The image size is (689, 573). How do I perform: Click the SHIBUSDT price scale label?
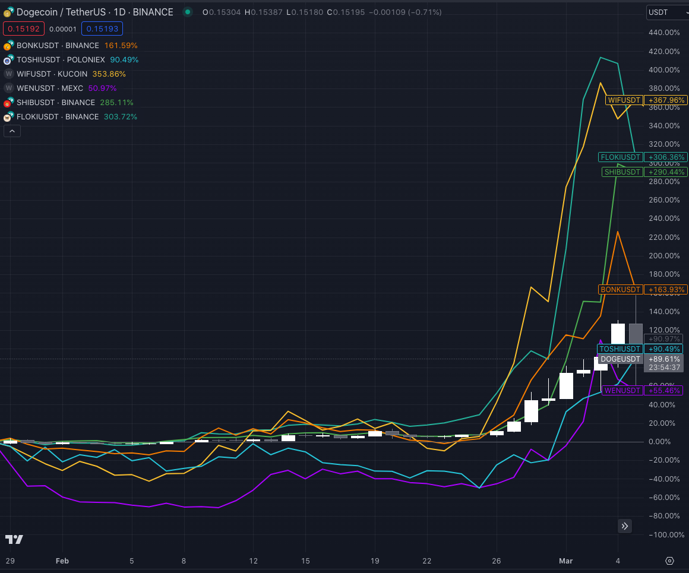click(x=622, y=172)
